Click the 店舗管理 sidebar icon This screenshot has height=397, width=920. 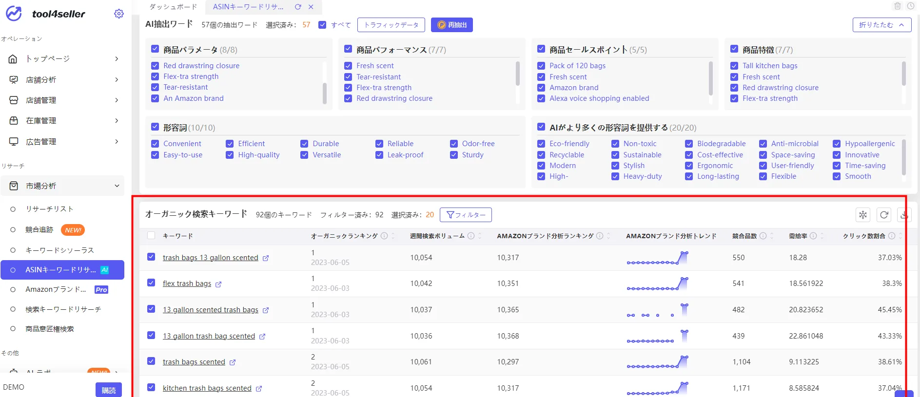point(13,100)
